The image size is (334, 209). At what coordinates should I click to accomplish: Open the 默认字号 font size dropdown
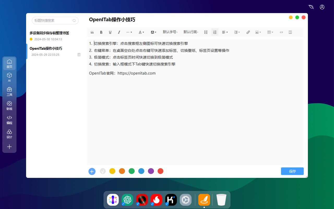coord(170,32)
